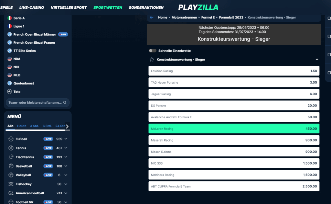Select the Heute time tab

point(22,126)
